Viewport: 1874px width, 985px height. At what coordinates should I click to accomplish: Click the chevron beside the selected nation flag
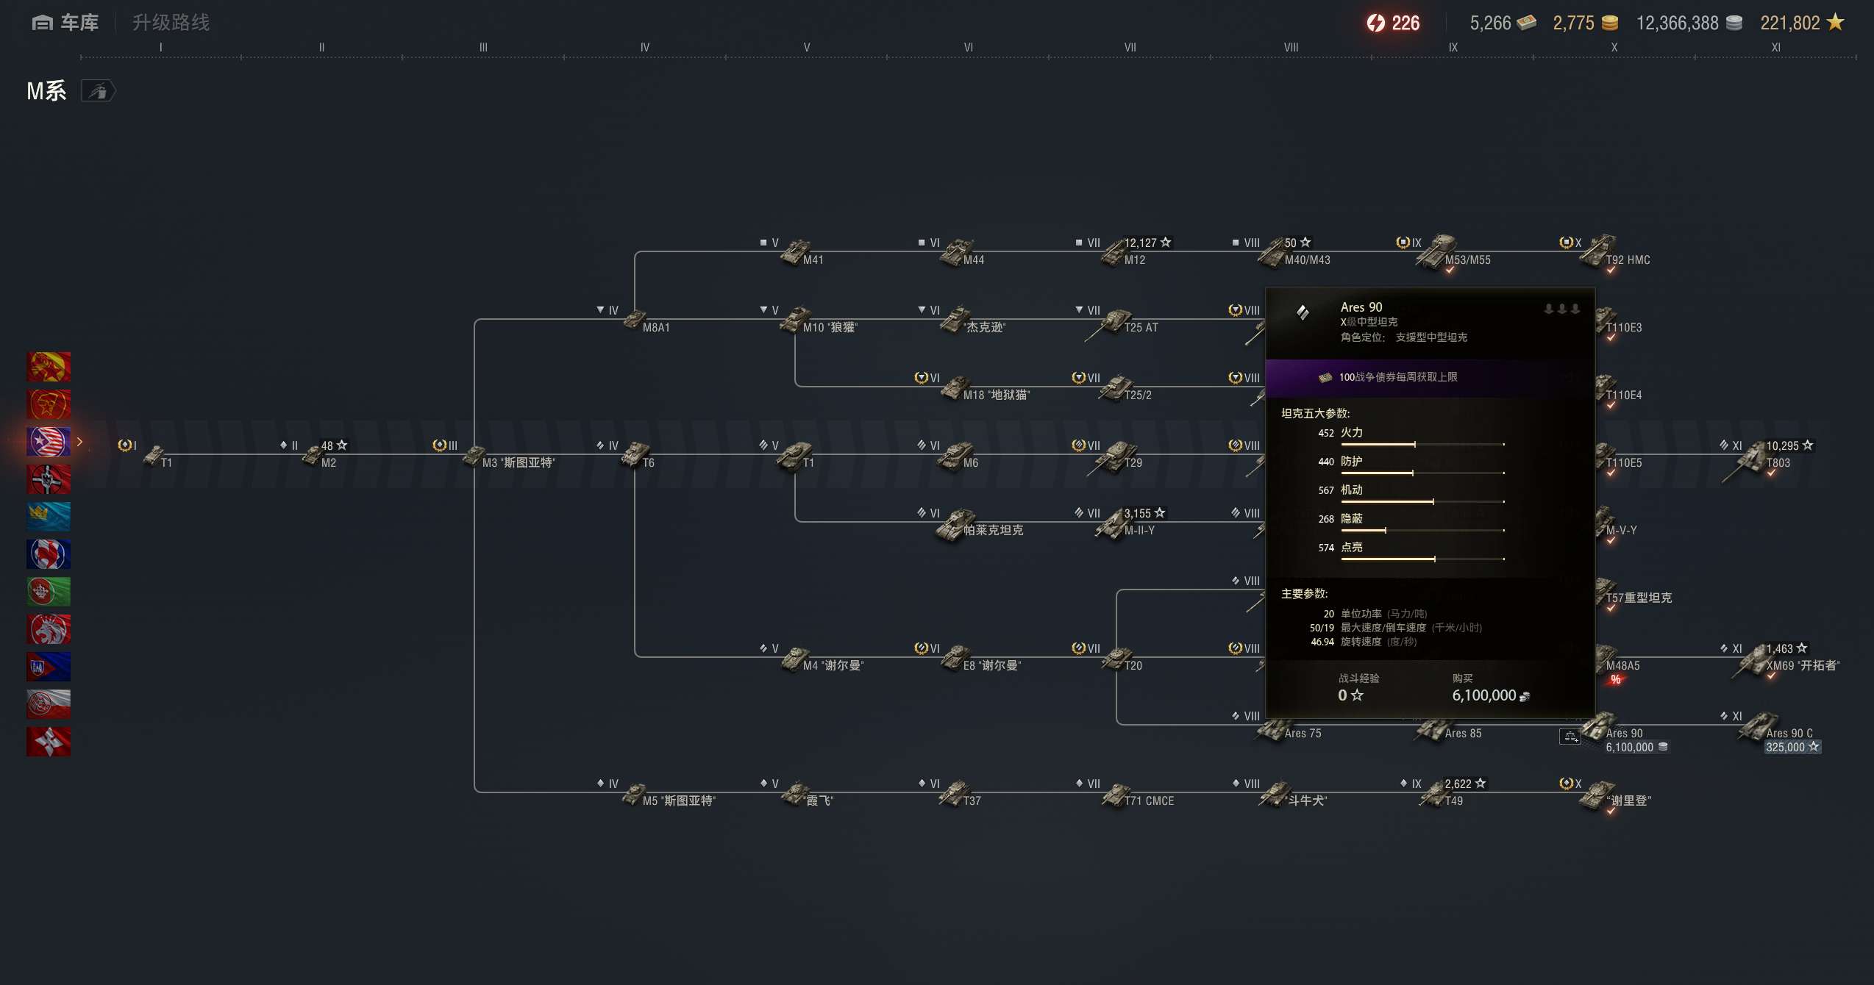[x=79, y=442]
